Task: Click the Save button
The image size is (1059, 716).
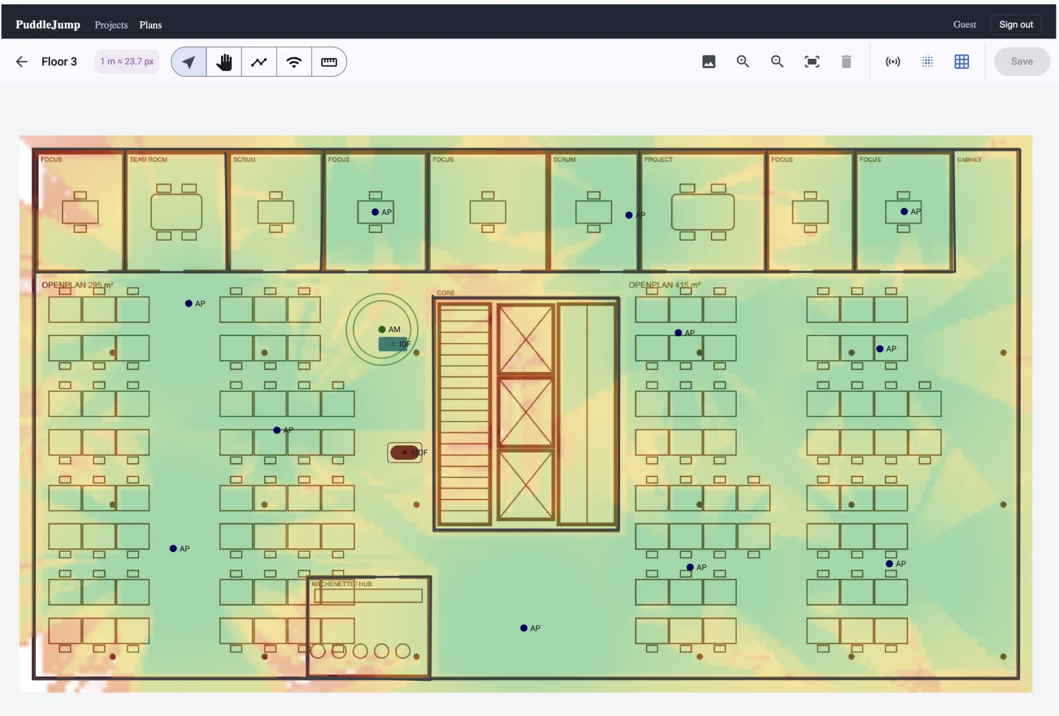Action: pos(1022,62)
